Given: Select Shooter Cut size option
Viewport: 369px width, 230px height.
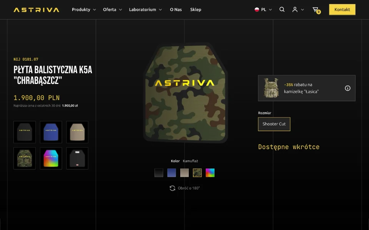Looking at the screenshot, I should [x=274, y=124].
